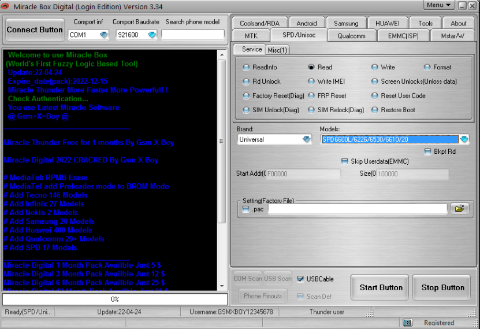
Task: Click the log scrollbar down arrow
Action: point(222,286)
